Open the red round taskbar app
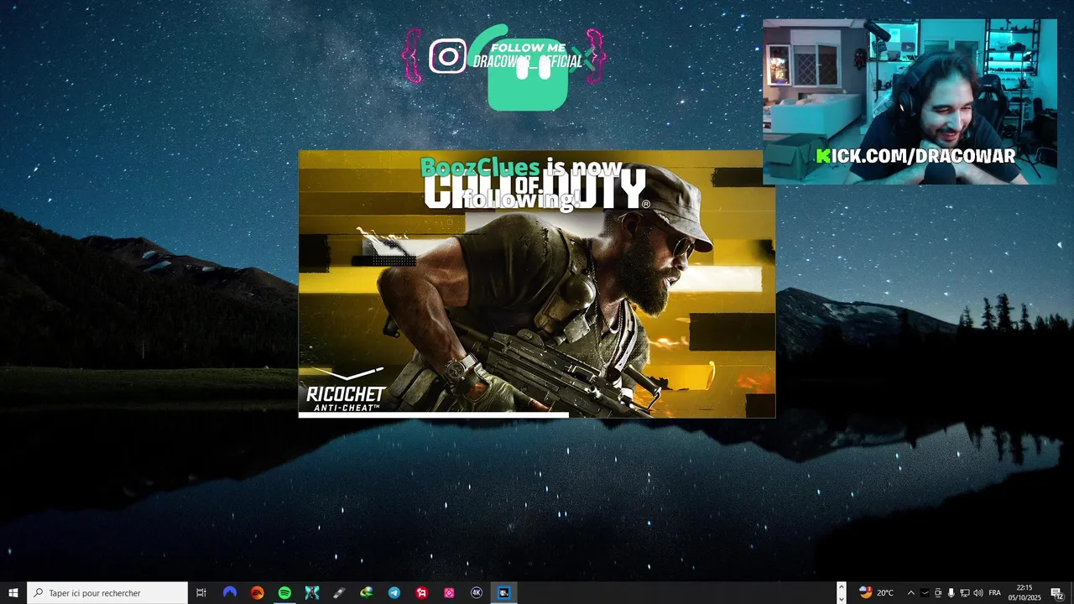This screenshot has height=604, width=1074. pos(421,592)
